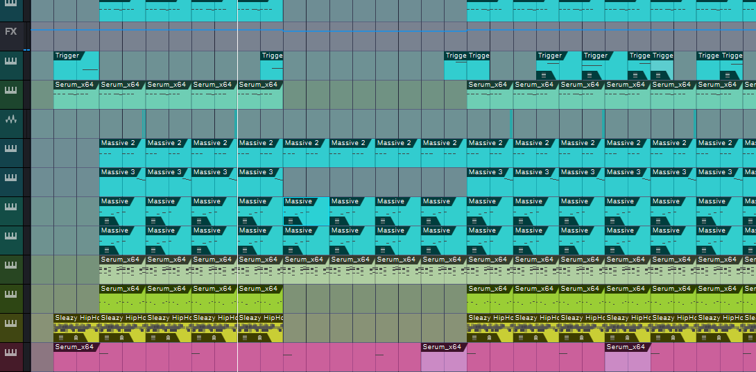Image resolution: width=756 pixels, height=372 pixels.
Task: Select the short Trigger clip just after the playhead
Action: pos(272,66)
